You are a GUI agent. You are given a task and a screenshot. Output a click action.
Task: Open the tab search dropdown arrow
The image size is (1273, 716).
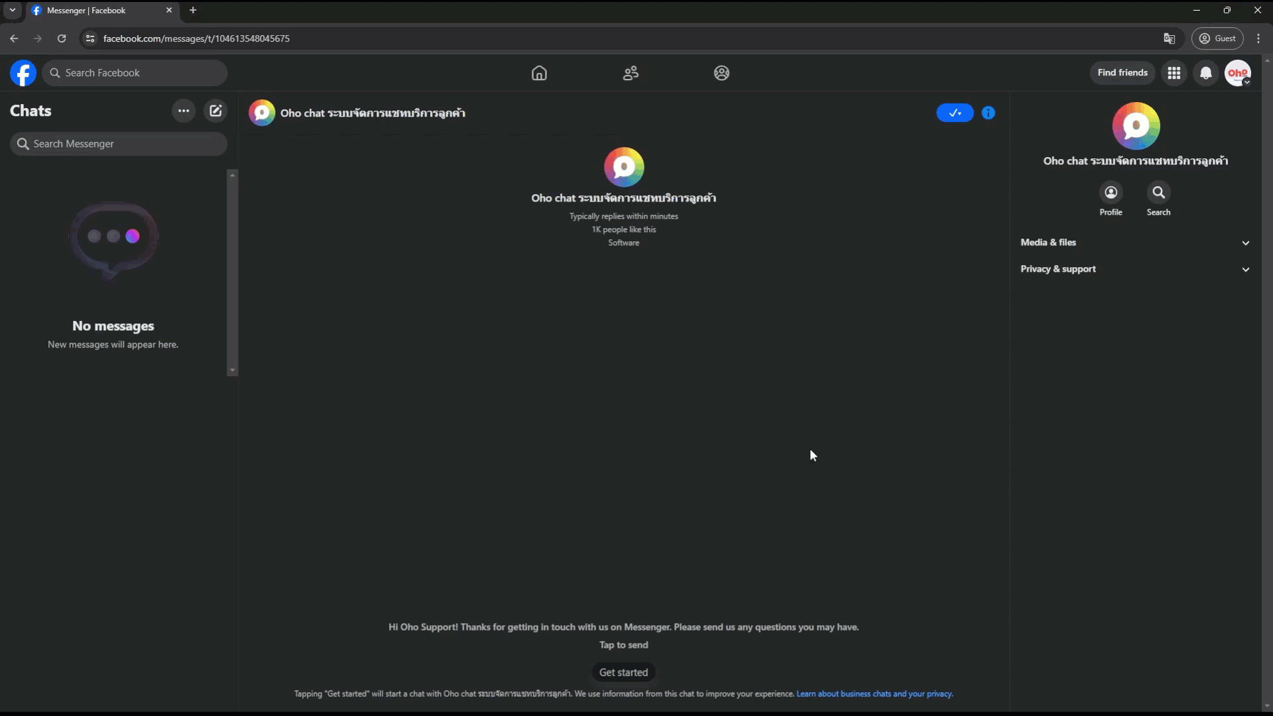click(12, 10)
